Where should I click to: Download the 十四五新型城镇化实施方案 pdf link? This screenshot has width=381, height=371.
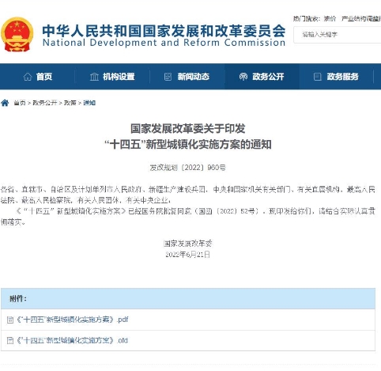coord(73,320)
